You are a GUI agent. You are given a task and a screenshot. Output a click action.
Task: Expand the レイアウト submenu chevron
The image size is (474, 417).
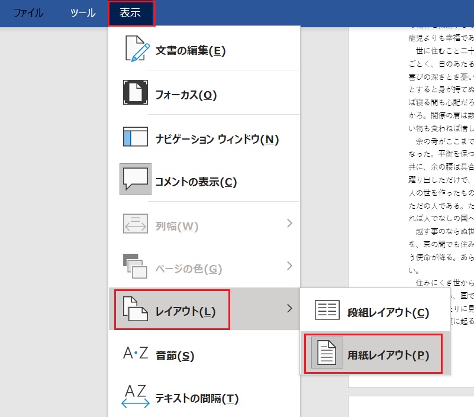(x=289, y=309)
